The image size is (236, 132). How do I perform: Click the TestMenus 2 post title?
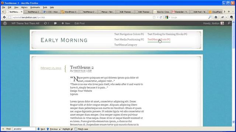pyautogui.click(x=82, y=67)
